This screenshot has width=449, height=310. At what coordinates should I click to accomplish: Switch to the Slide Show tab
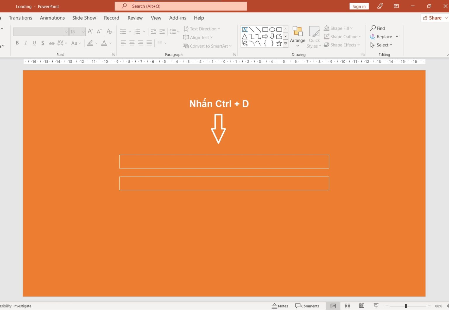pyautogui.click(x=84, y=18)
